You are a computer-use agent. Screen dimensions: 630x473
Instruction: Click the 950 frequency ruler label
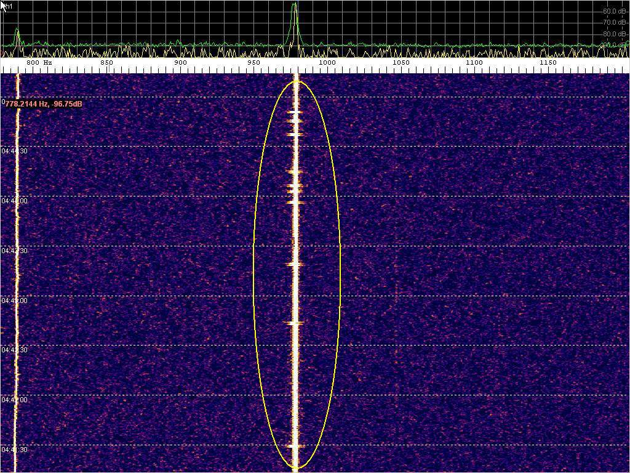click(253, 63)
